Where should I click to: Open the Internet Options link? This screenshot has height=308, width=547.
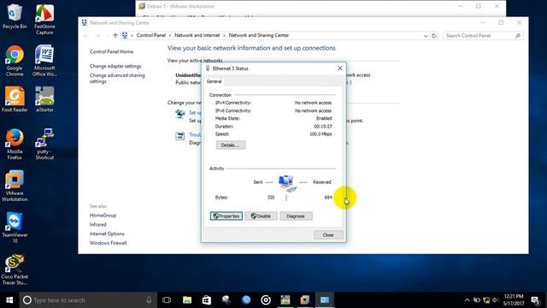[107, 234]
